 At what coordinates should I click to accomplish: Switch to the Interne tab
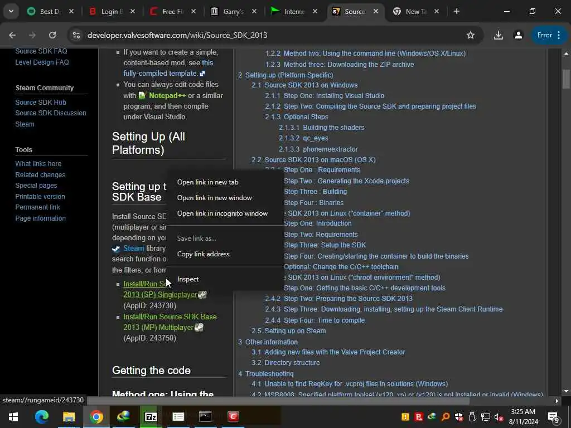coord(294,12)
